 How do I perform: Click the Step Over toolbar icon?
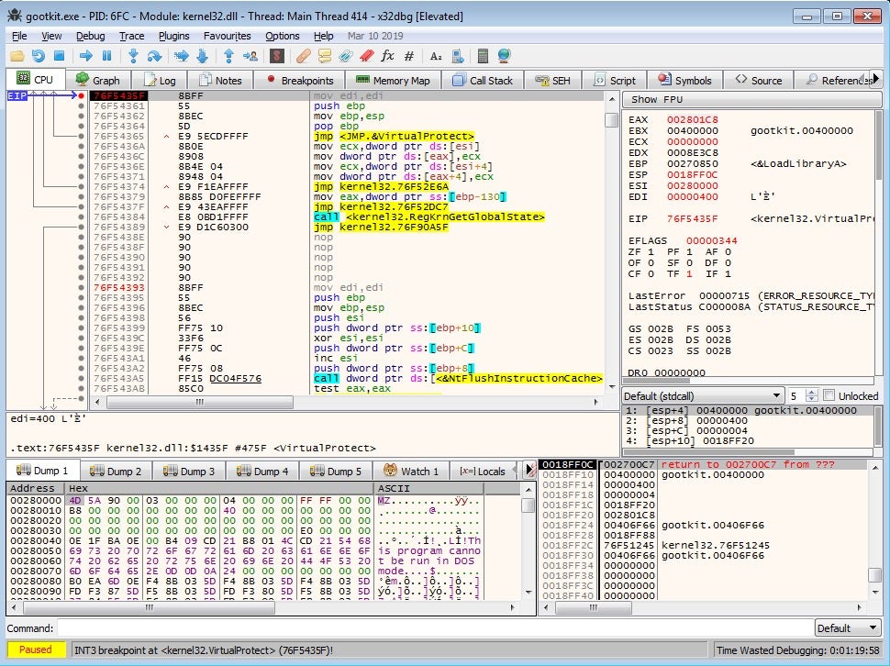pos(154,56)
